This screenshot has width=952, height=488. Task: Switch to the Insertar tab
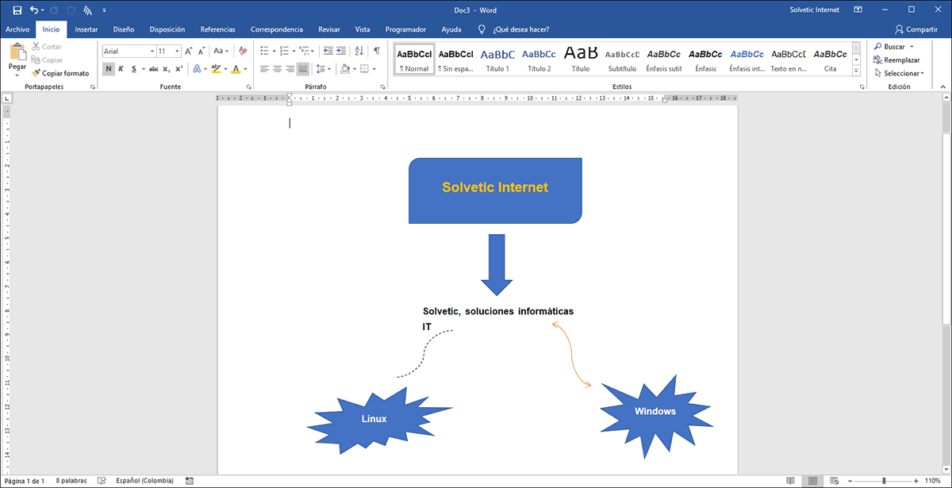(x=86, y=29)
